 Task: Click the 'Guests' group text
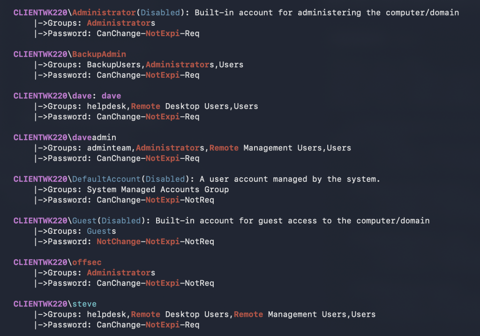[x=101, y=231]
